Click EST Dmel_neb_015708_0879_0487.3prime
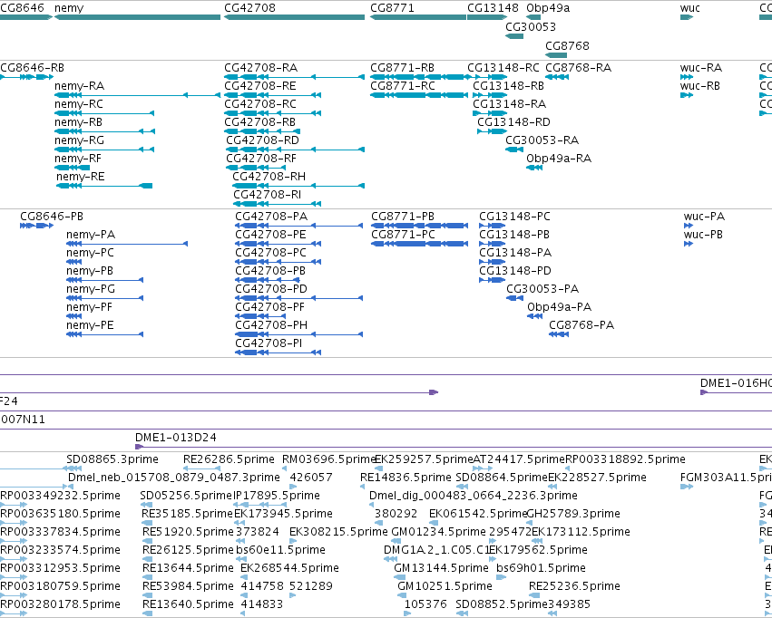Screen dimensions: 772x618 [174, 478]
